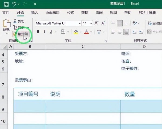Click 自动换行 wrap text button
Image resolution: width=162 pixels, height=129 pixels.
coord(155,23)
